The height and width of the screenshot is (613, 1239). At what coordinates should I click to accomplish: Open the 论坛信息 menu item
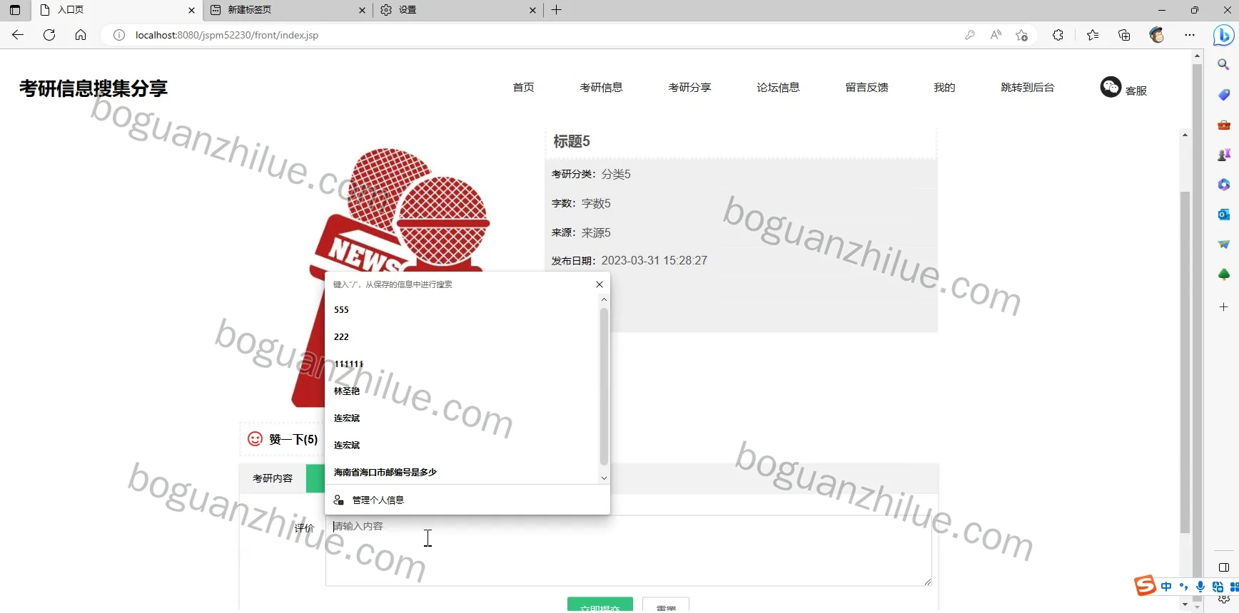[778, 88]
